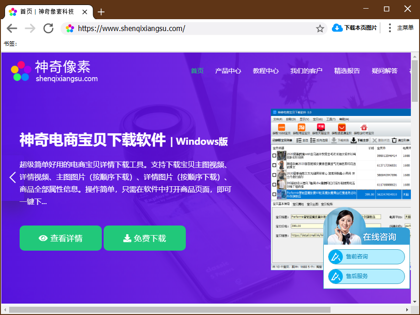This screenshot has height=315, width=420.
Task: Go back with the browser back arrow
Action: pyautogui.click(x=12, y=28)
